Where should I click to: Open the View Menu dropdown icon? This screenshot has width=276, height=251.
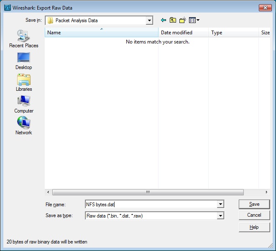[194, 20]
